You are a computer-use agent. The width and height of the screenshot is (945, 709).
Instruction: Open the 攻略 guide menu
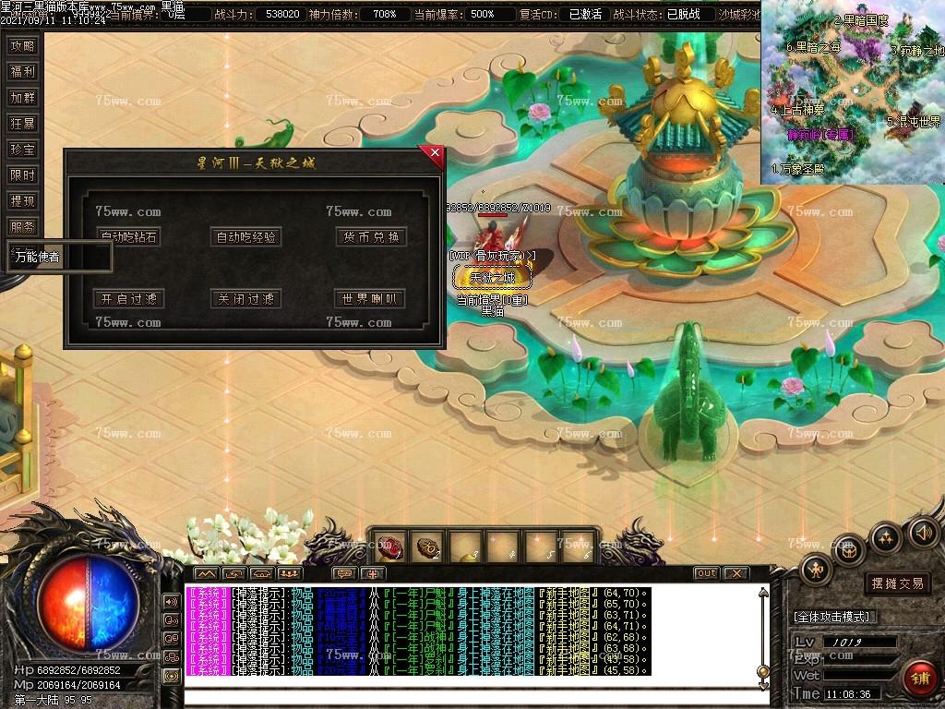tap(23, 46)
